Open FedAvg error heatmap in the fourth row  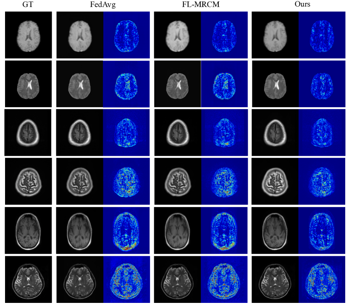pos(126,181)
